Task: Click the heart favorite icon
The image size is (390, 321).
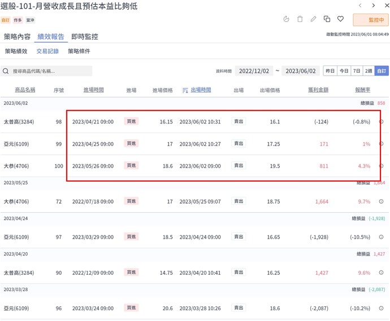Action: [340, 19]
